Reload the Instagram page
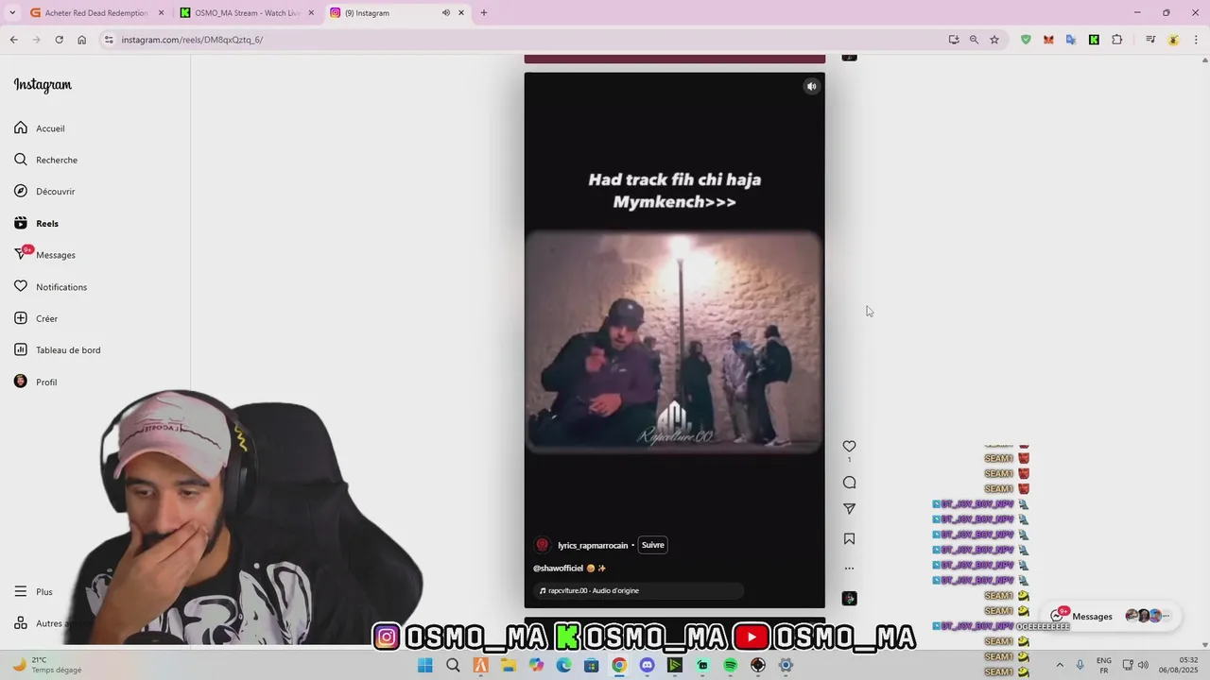This screenshot has height=680, width=1210. 59,40
